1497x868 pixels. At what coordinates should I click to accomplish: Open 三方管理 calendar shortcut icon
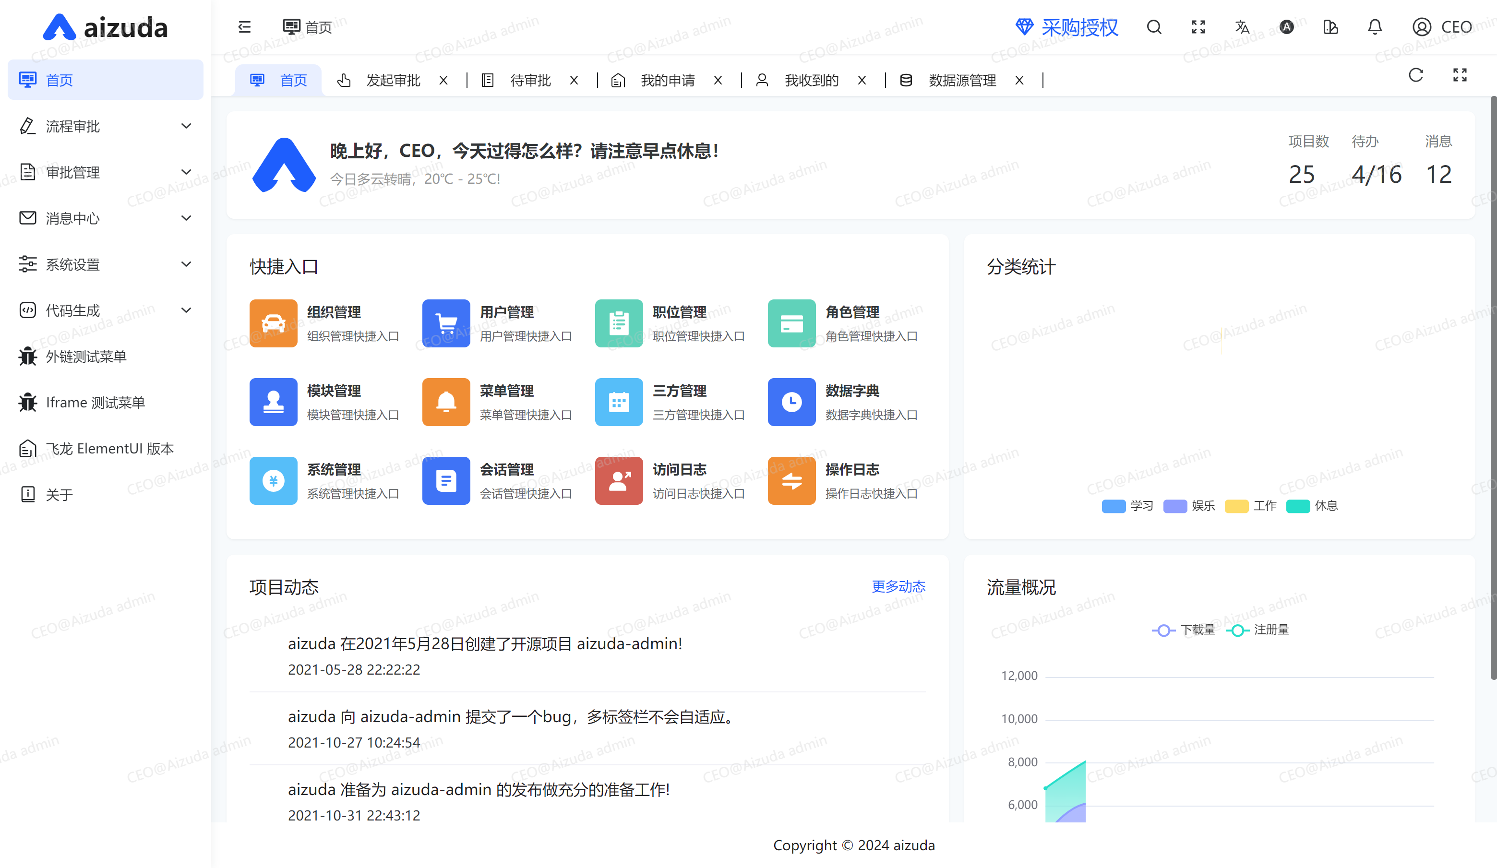pos(619,402)
